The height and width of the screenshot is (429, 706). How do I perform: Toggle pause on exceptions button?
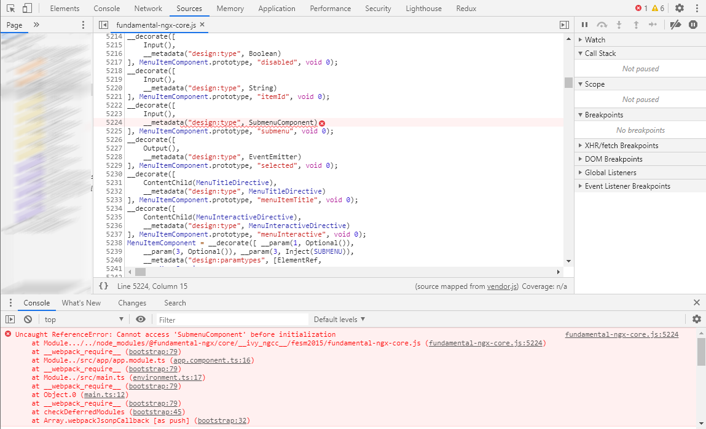coord(693,25)
